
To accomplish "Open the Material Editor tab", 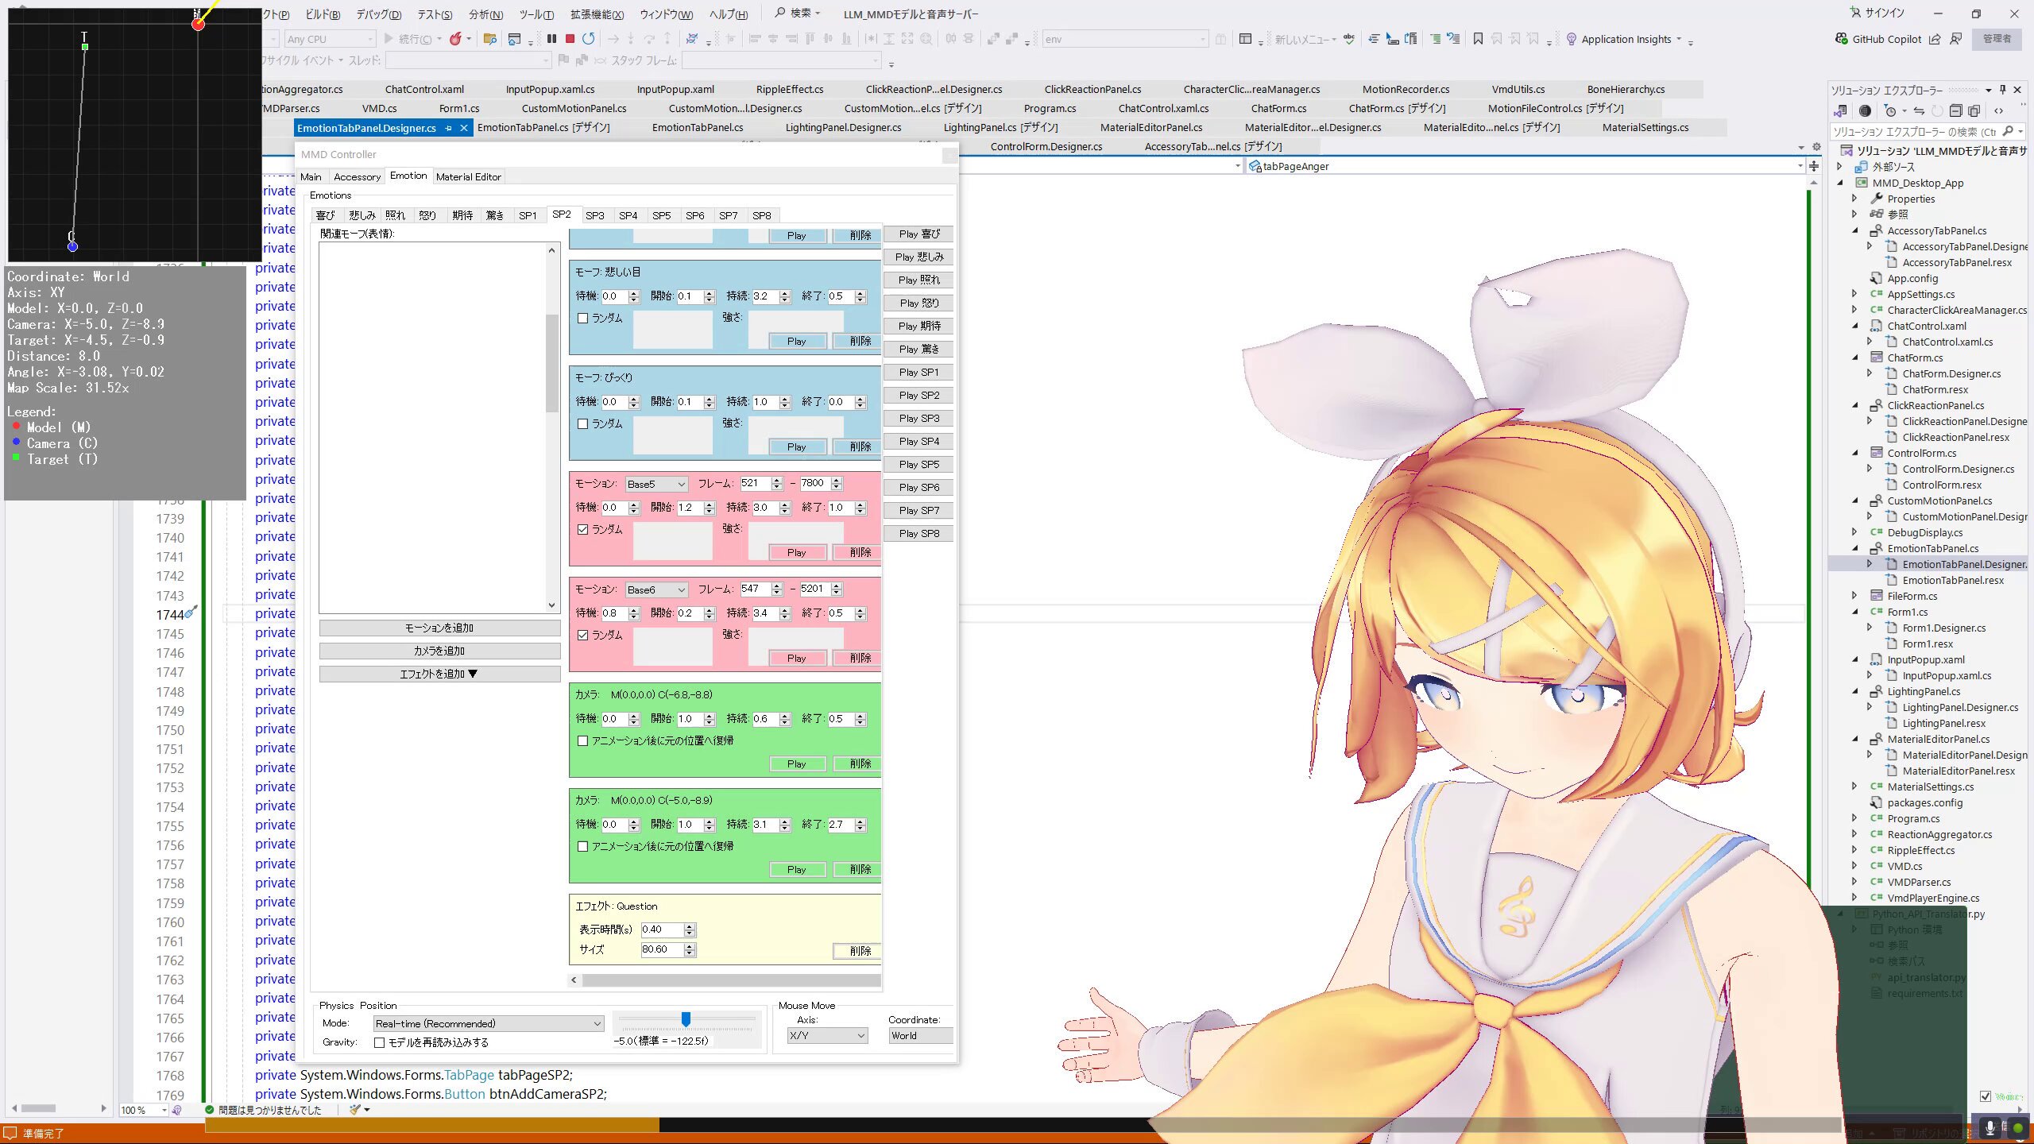I will point(469,176).
